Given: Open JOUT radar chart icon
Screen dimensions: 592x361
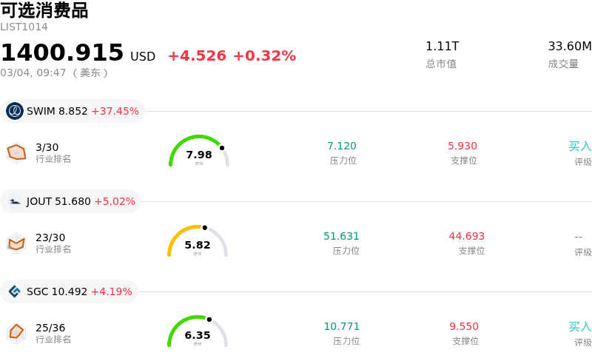Looking at the screenshot, I should click(16, 243).
